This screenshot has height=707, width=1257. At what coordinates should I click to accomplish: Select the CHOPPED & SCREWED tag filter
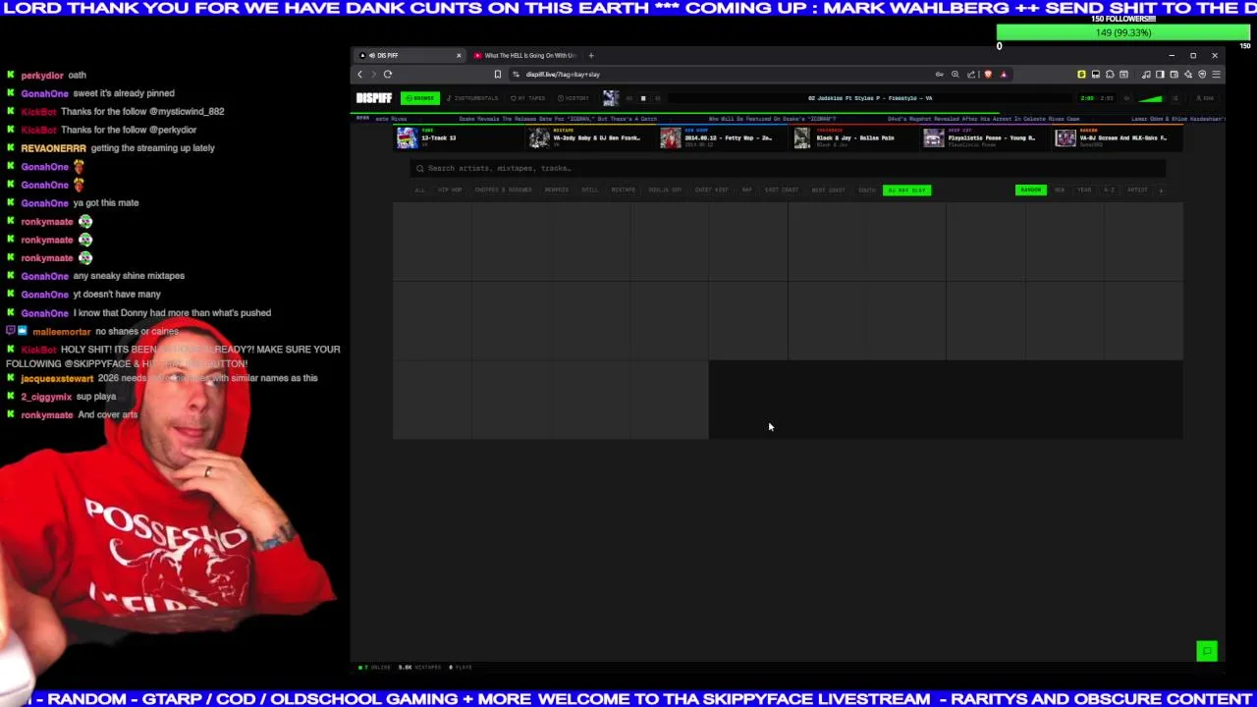pyautogui.click(x=503, y=190)
